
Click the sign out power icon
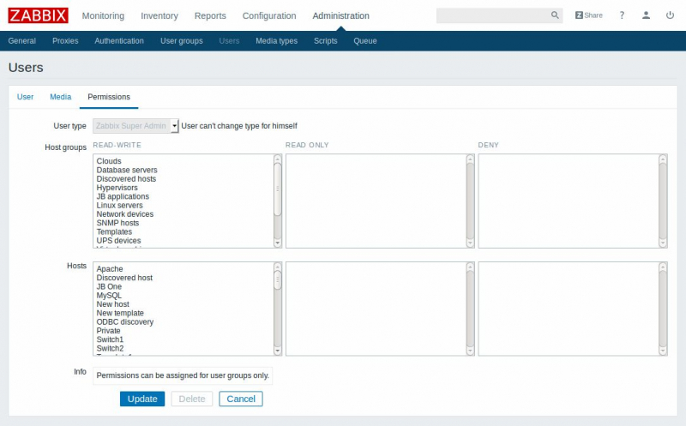click(x=670, y=15)
